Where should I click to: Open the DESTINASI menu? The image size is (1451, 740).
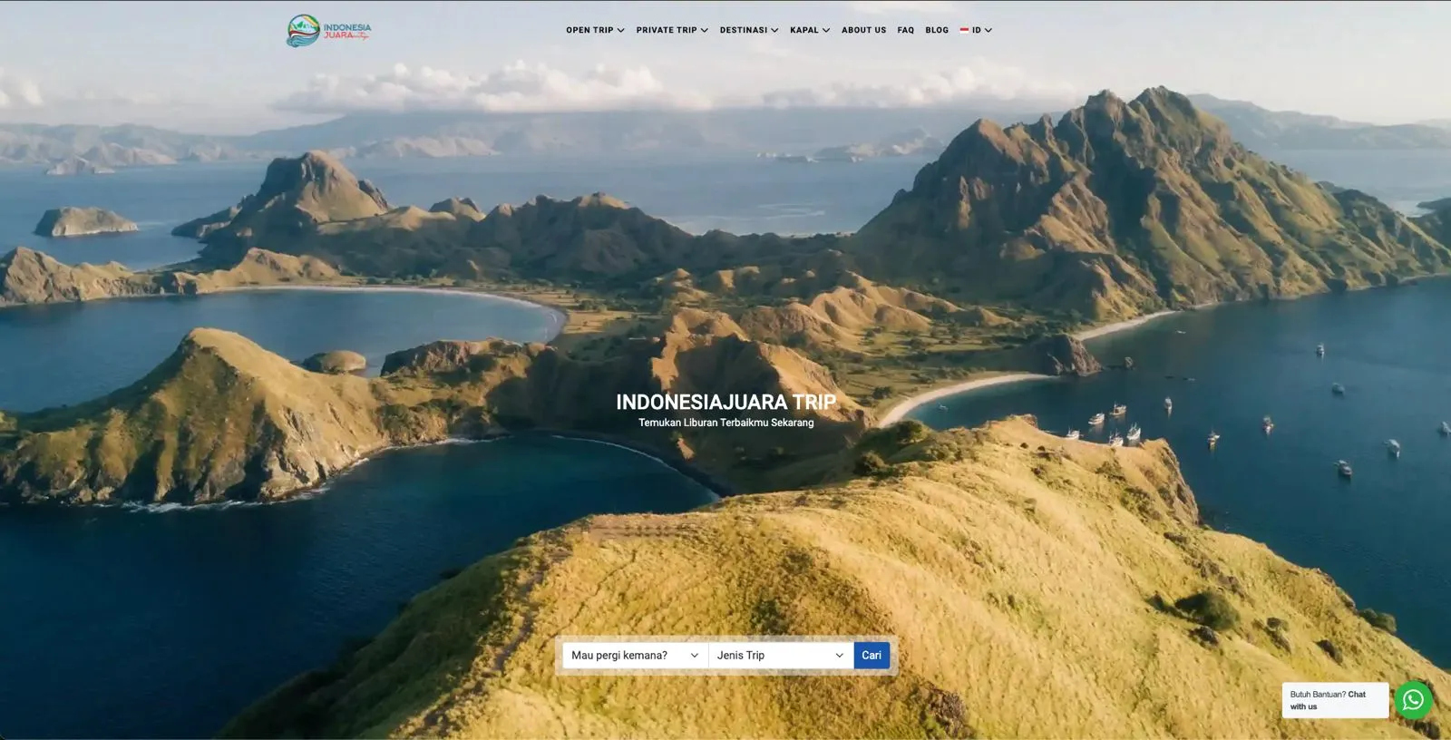[749, 30]
